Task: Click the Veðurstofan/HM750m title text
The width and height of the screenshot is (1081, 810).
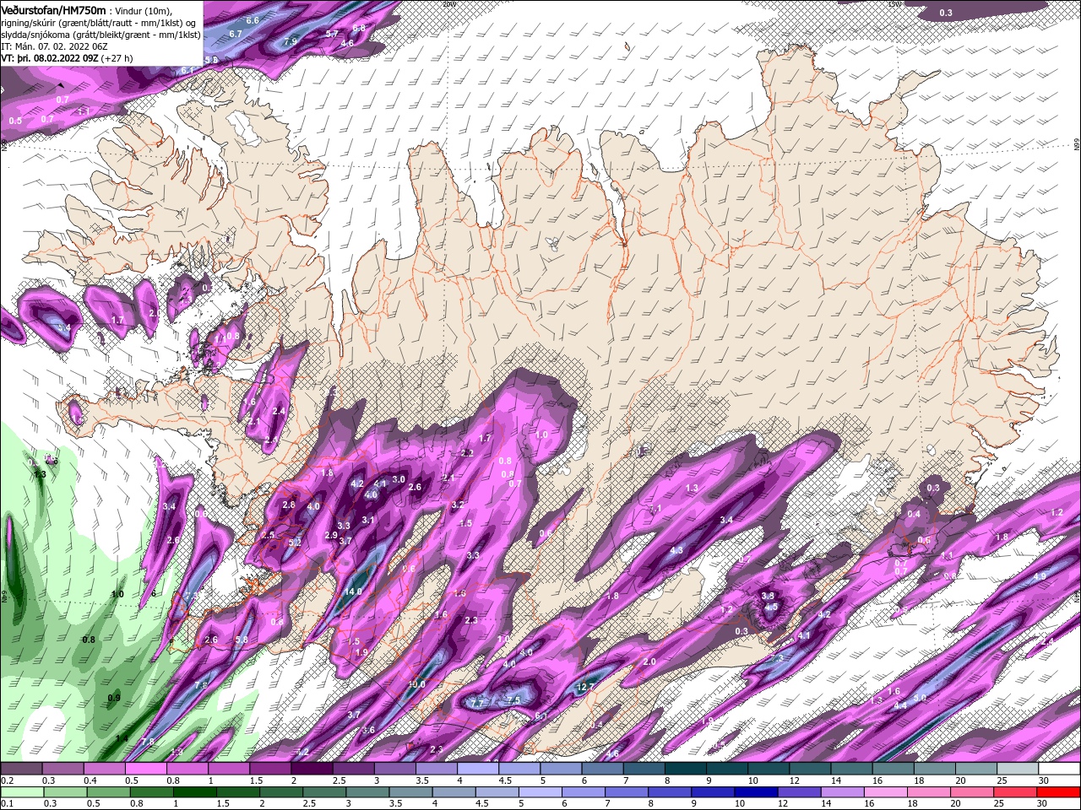Action: (x=53, y=9)
